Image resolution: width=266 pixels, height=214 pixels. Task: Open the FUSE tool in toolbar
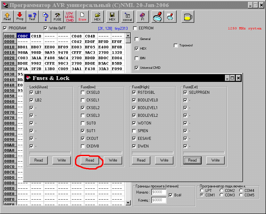57,16
